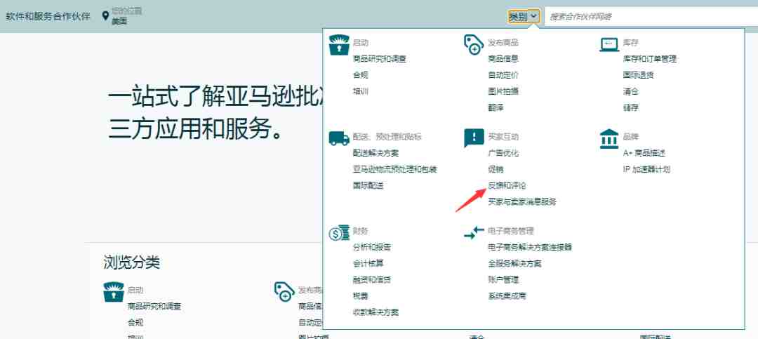758x339 pixels.
Task: Click the location pin icon in header
Action: [x=105, y=16]
